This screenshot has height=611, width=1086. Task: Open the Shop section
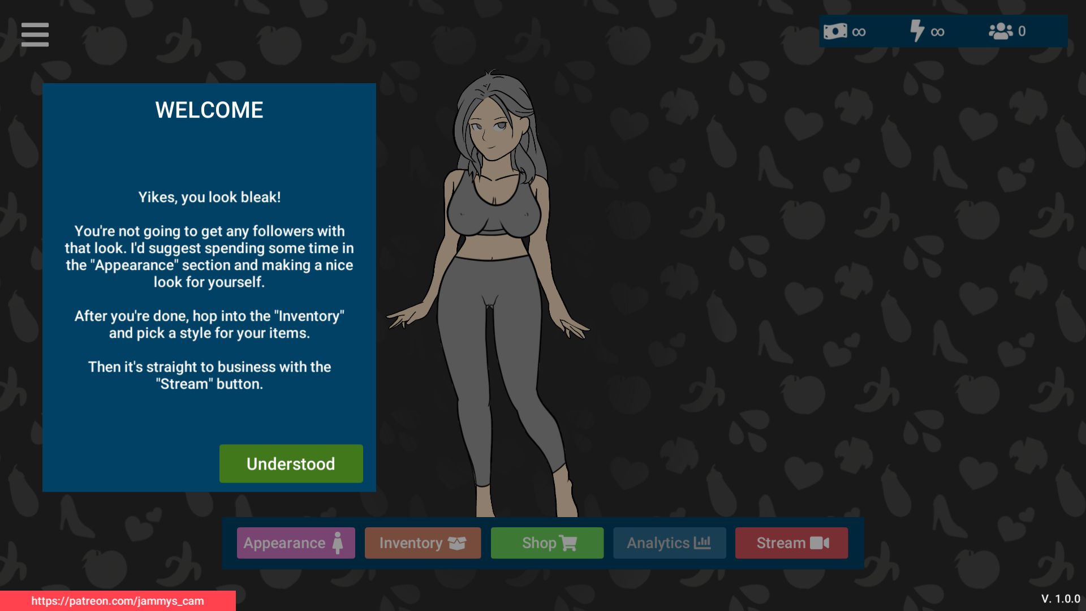click(547, 543)
